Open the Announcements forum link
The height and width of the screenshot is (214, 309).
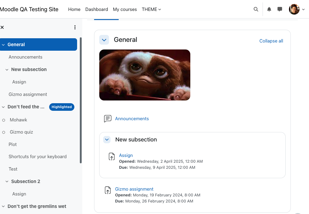pos(132,119)
